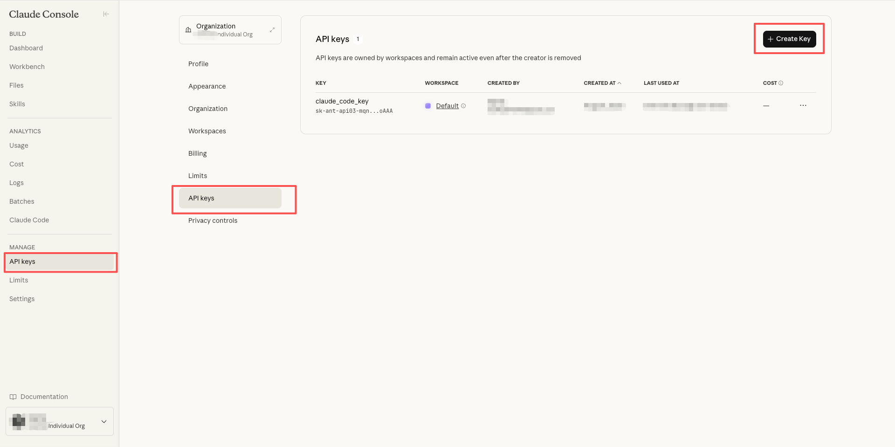Click the expand arrows in Organization card
895x447 pixels.
[272, 30]
